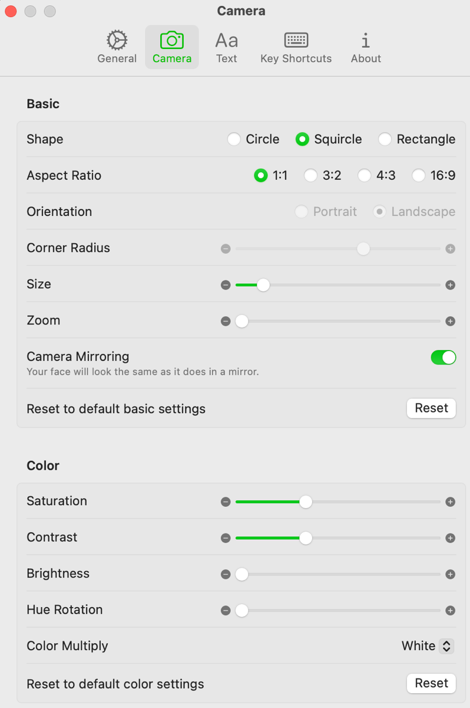The width and height of the screenshot is (470, 708).
Task: Reset the basic settings to default
Action: click(x=431, y=408)
